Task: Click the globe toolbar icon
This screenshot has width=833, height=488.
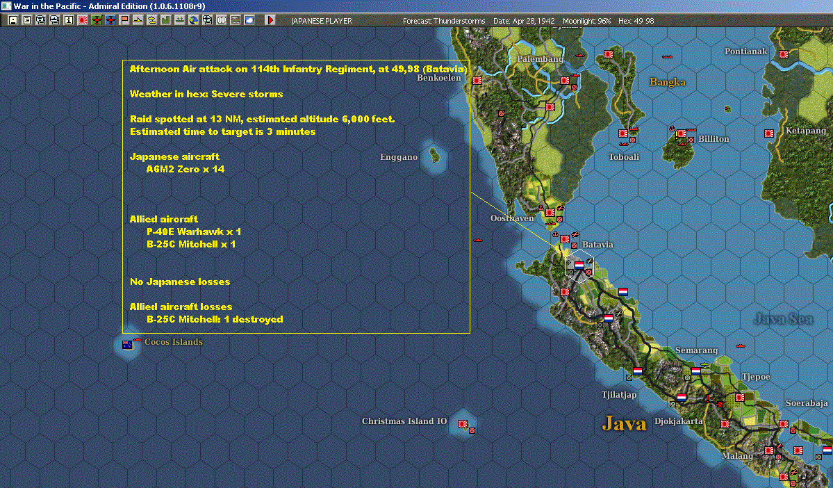Action: [193, 20]
